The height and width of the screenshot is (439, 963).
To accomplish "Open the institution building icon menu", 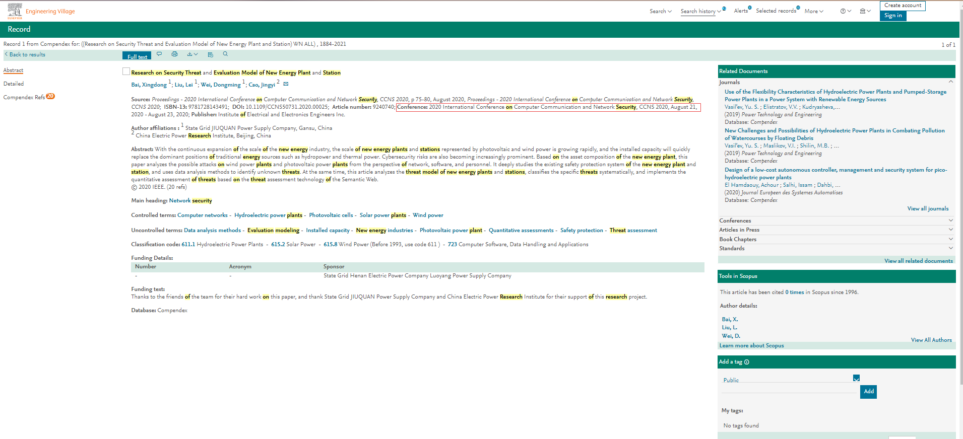I will (x=865, y=11).
